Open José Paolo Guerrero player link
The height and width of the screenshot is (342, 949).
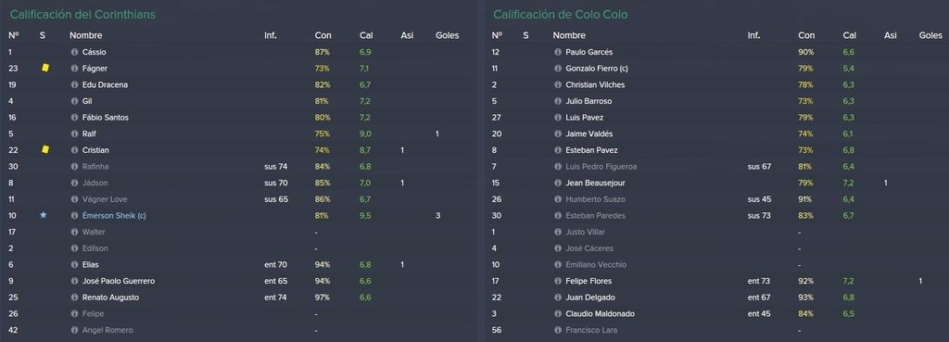click(119, 281)
